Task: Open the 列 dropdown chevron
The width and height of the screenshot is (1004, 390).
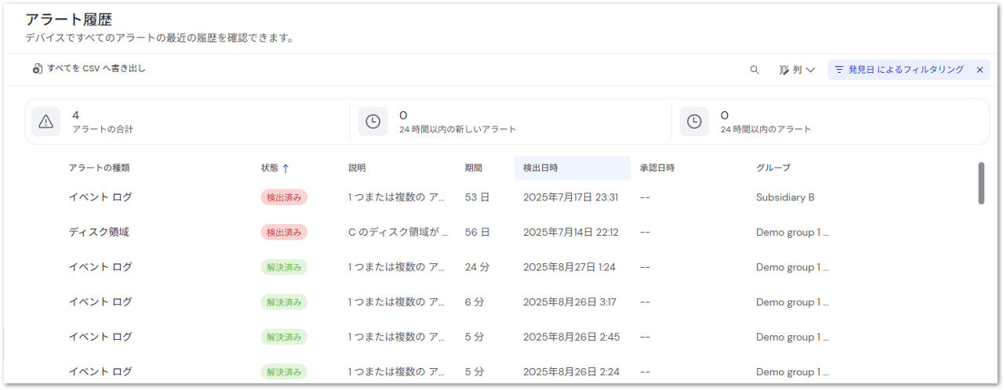Action: pyautogui.click(x=810, y=70)
